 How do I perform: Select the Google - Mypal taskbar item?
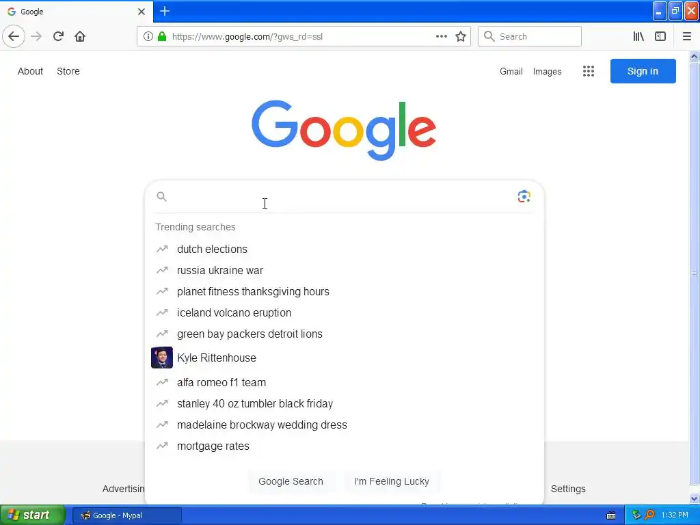tap(127, 515)
